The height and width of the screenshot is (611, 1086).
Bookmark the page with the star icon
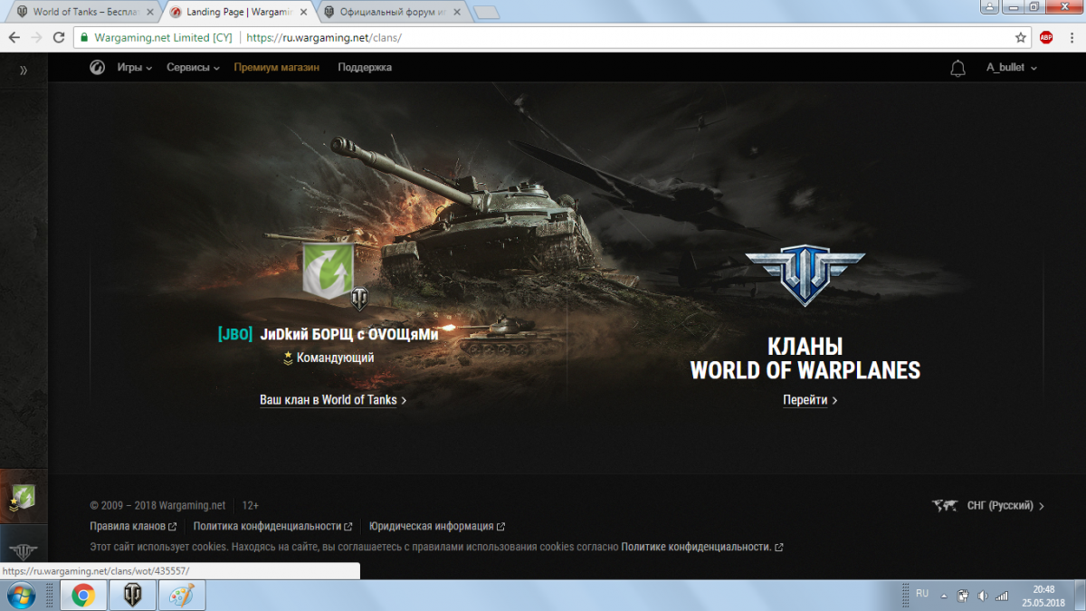pyautogui.click(x=1021, y=38)
